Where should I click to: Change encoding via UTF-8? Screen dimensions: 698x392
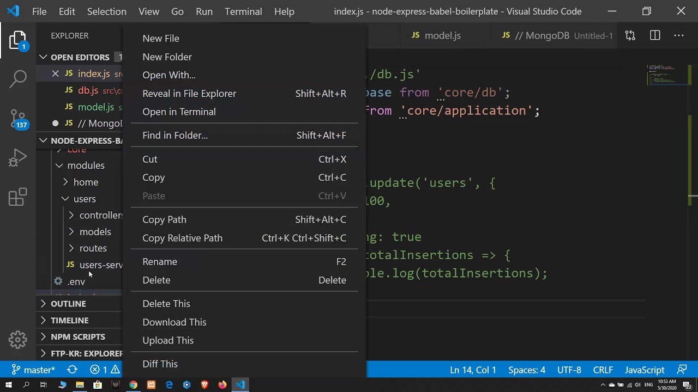pos(569,370)
